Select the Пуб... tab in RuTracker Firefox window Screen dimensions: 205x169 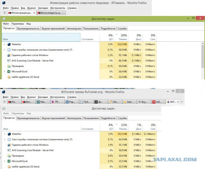click(86, 102)
